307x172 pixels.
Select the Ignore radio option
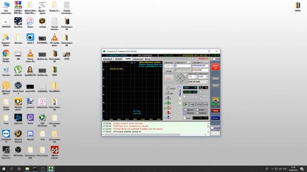point(185,110)
